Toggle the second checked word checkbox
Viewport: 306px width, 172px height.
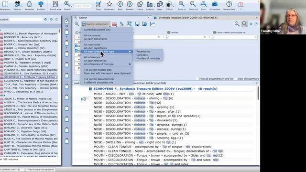pyautogui.click(x=76, y=50)
